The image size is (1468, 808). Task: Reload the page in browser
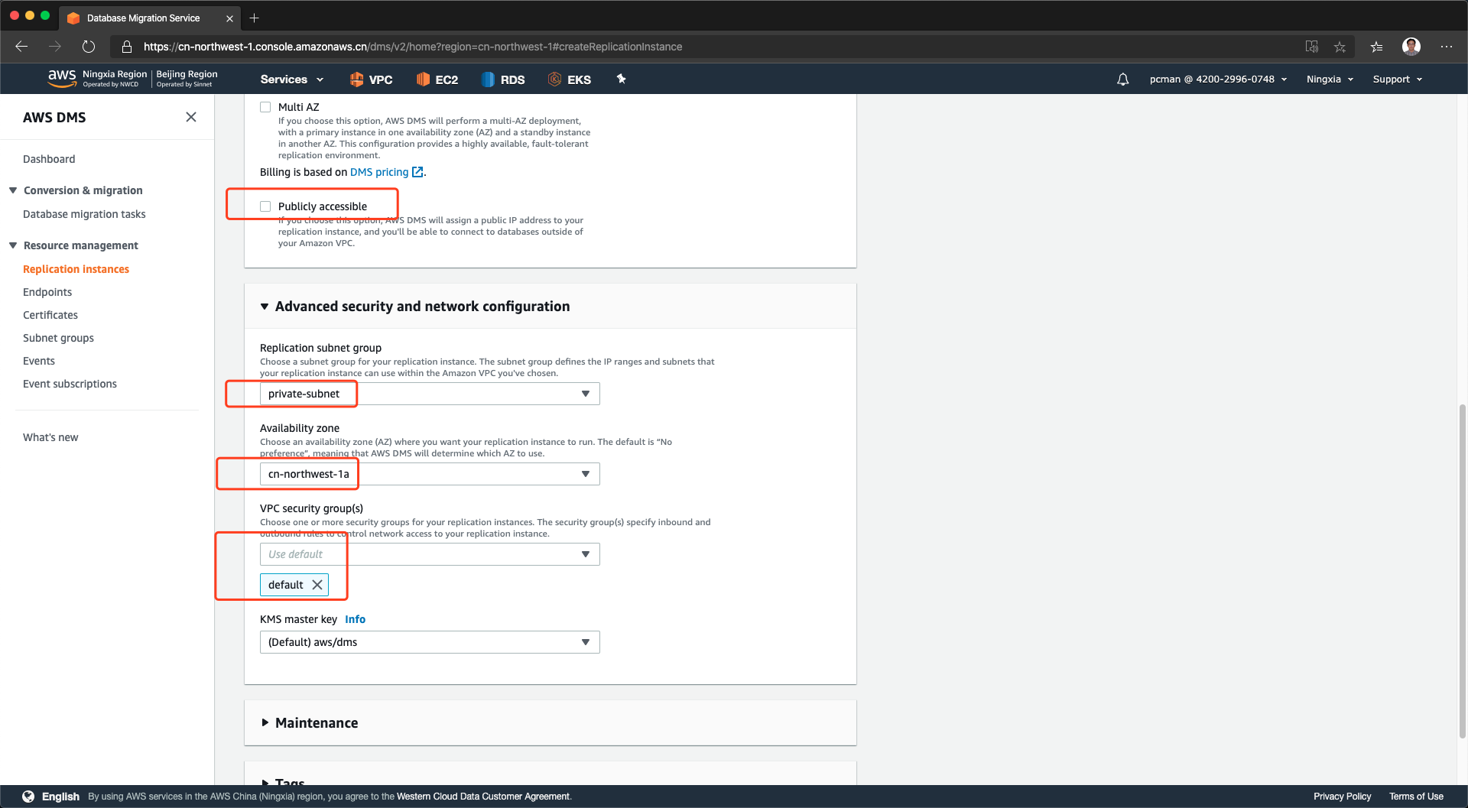point(89,47)
